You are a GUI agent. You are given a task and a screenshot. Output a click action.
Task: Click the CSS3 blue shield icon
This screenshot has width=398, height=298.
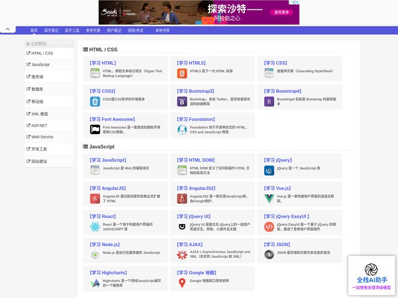[95, 102]
